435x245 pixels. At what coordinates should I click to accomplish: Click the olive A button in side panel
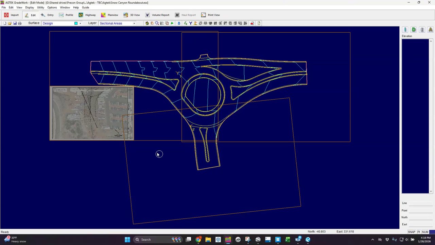pyautogui.click(x=431, y=30)
